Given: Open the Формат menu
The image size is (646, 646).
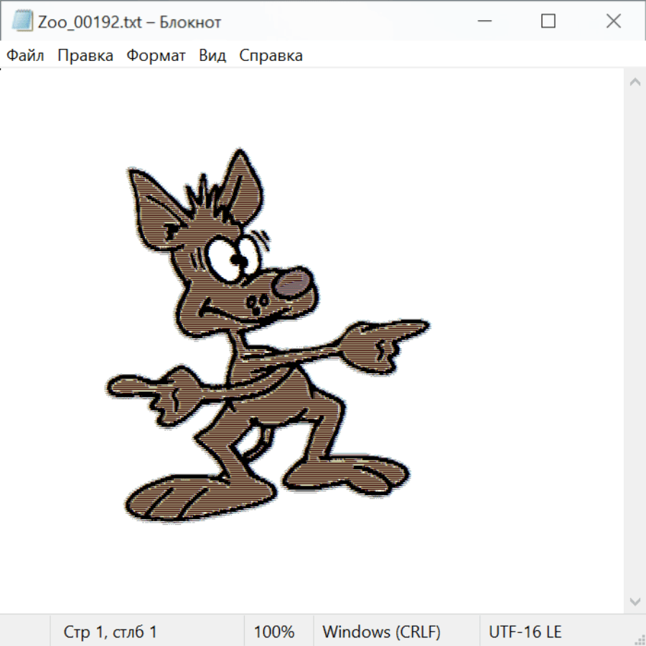Looking at the screenshot, I should (156, 56).
